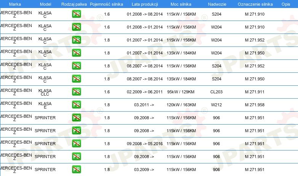298x176 pixels.
Task: Click fuel icon in W204 1.6 row
Action: pyautogui.click(x=76, y=27)
